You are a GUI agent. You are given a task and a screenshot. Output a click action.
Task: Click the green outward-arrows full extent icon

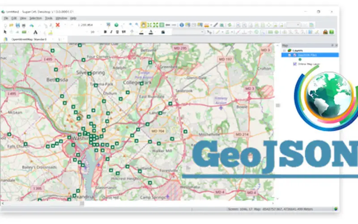click(x=155, y=25)
